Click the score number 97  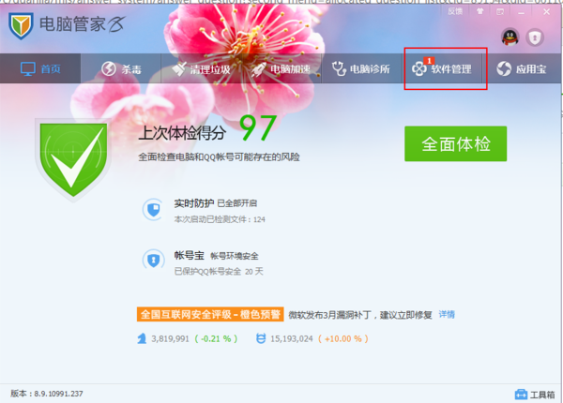pos(258,128)
